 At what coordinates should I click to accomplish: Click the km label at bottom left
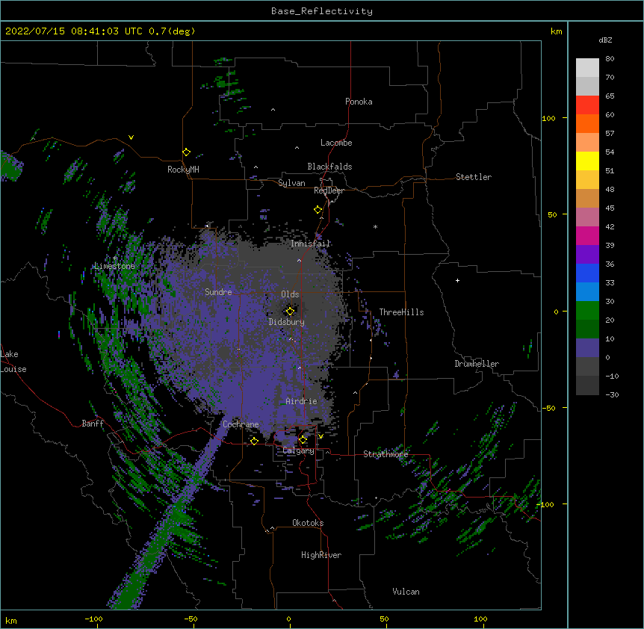(10, 621)
